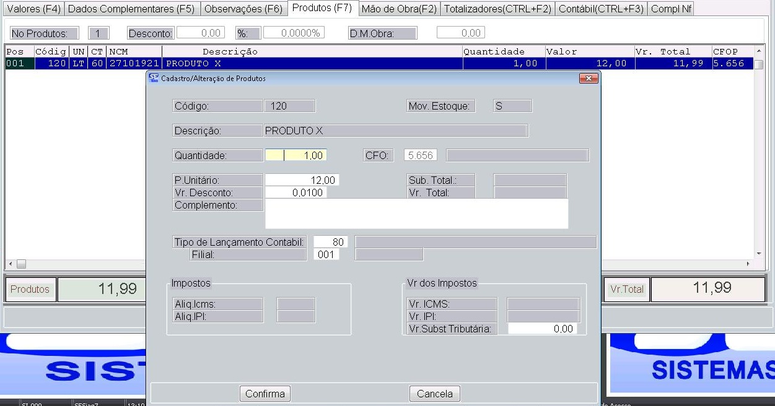
Task: Open the Dados Complementares (F5) tab
Action: click(131, 9)
